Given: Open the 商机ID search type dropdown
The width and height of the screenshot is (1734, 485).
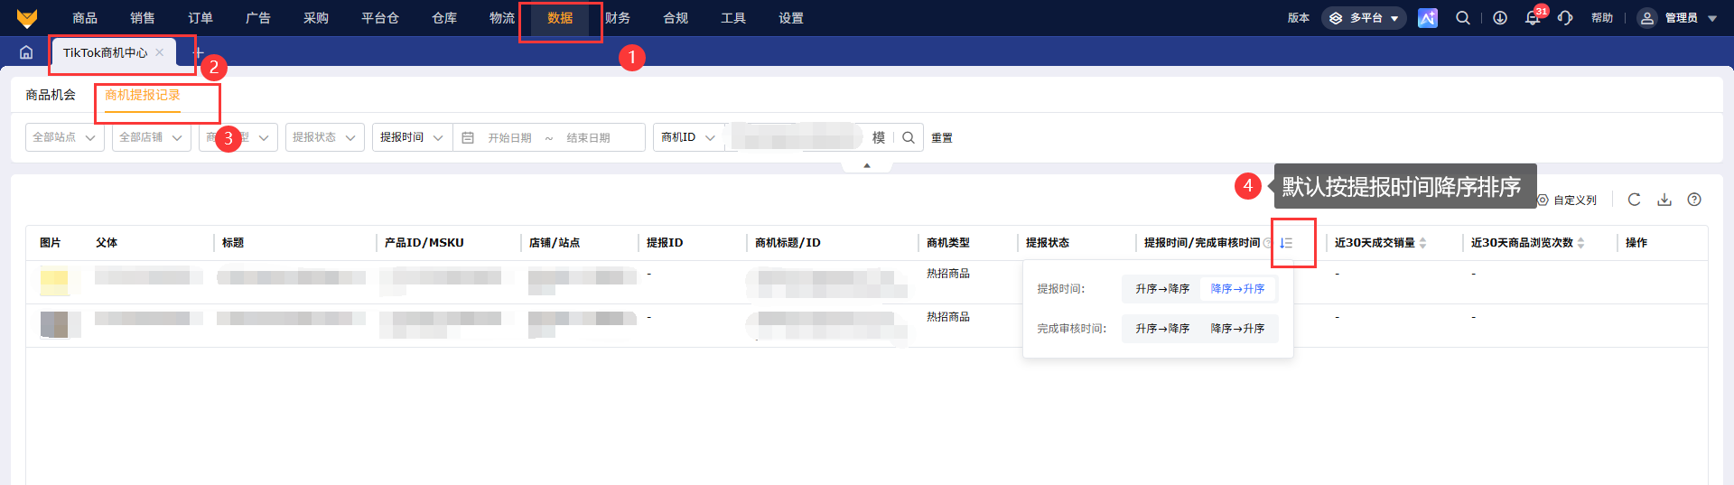Looking at the screenshot, I should pos(688,137).
